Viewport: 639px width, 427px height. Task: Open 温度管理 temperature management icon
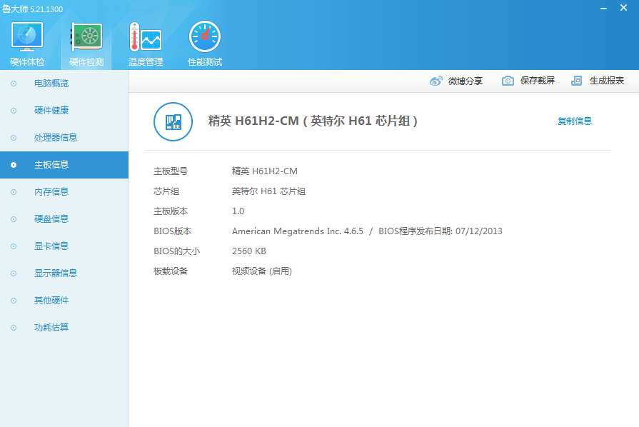point(146,36)
